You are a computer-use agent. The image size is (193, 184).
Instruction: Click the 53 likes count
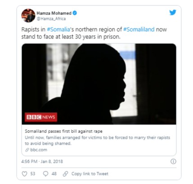(33, 174)
